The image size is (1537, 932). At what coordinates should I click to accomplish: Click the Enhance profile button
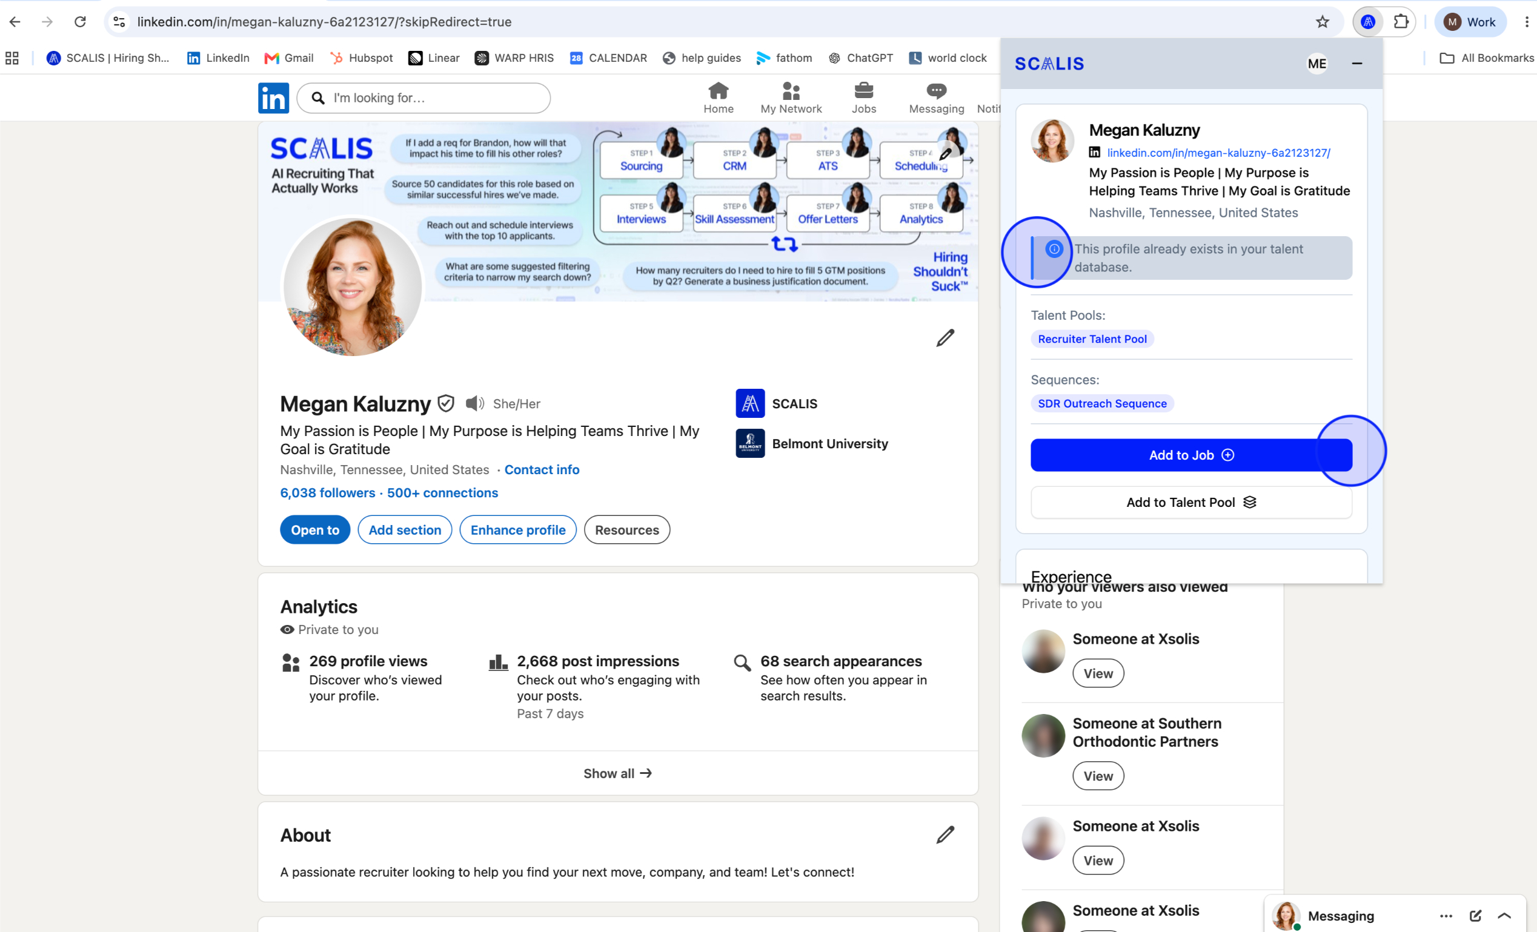518,530
